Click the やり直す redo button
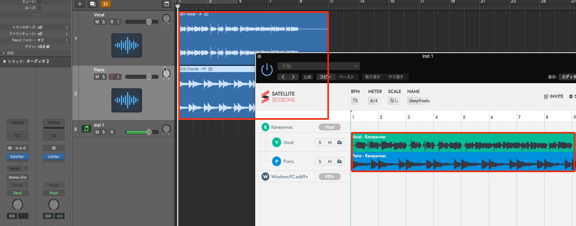 (396, 77)
